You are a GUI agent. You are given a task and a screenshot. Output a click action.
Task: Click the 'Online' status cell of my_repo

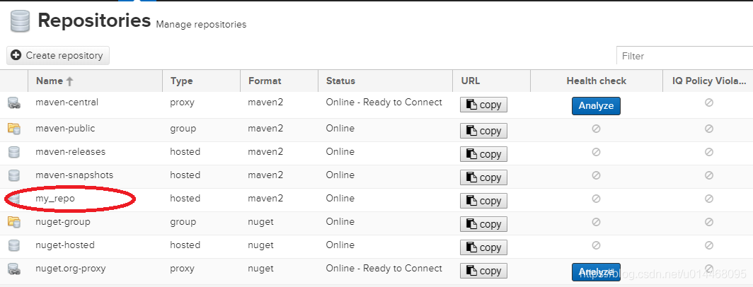pyautogui.click(x=340, y=198)
